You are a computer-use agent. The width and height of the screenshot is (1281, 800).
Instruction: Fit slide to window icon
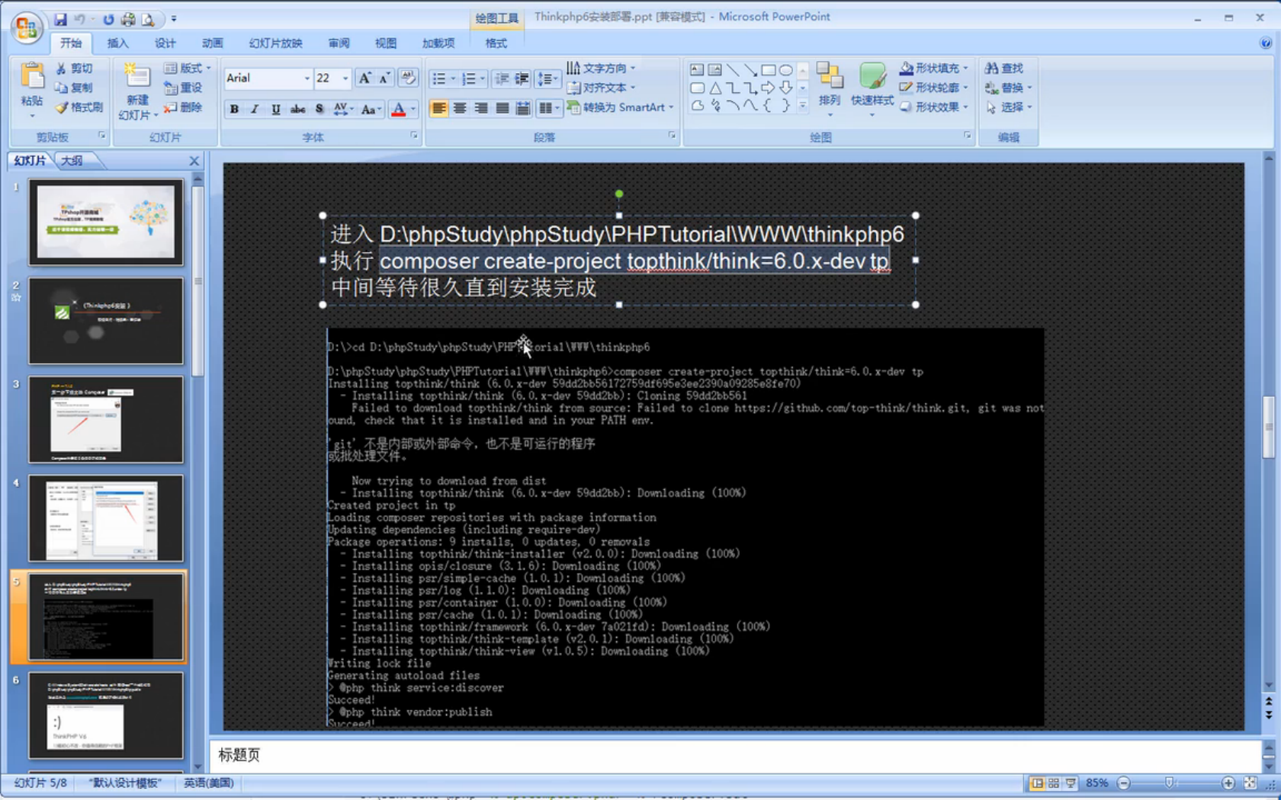click(x=1250, y=783)
